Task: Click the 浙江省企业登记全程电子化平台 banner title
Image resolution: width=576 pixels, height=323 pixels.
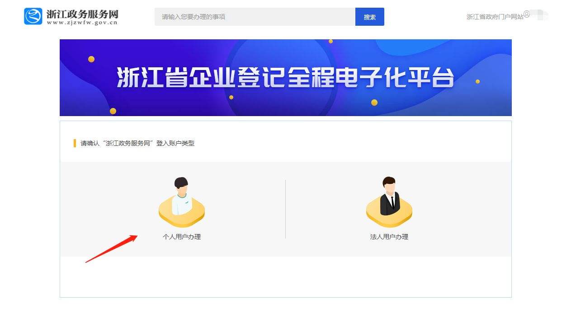Action: pyautogui.click(x=285, y=78)
